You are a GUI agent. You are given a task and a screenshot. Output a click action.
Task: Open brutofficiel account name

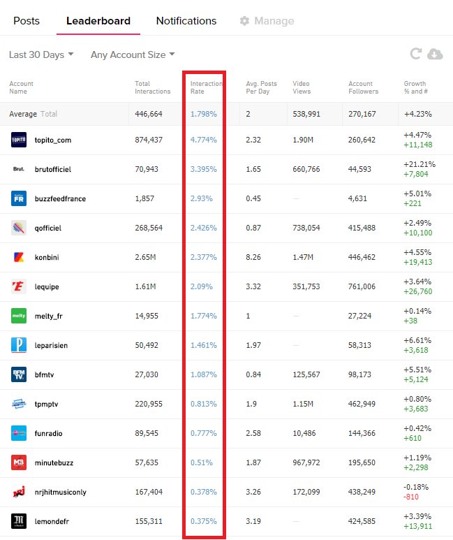point(53,170)
